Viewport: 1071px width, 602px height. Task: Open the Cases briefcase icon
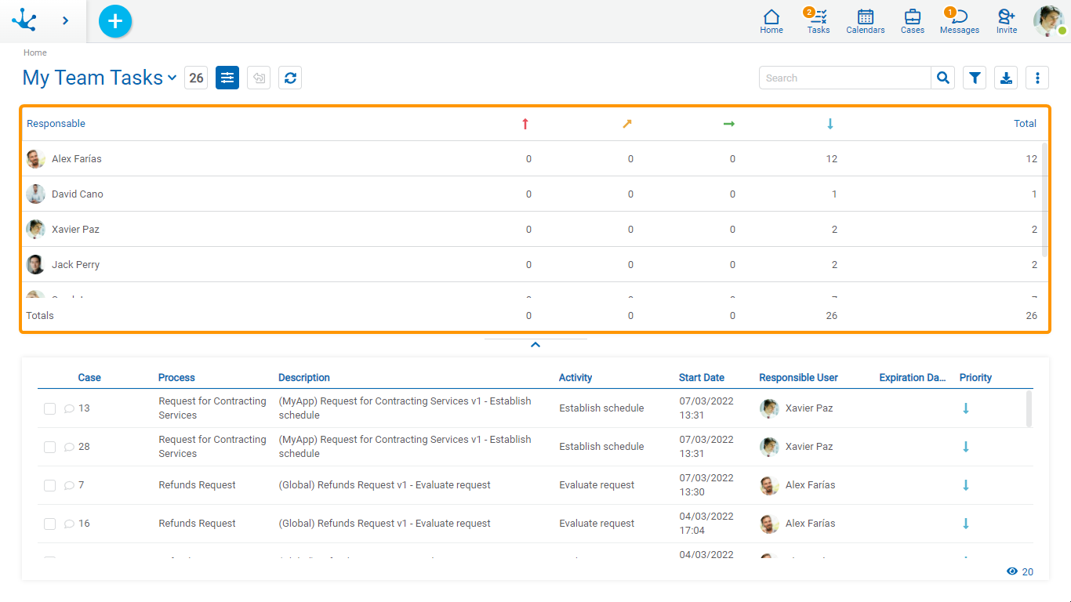[913, 21]
